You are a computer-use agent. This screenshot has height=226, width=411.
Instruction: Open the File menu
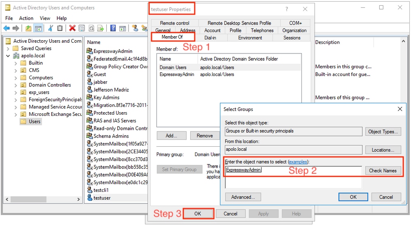click(9, 18)
